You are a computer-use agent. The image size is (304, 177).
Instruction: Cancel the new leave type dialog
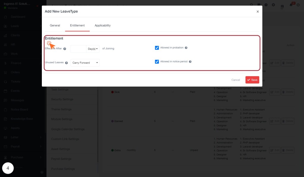pyautogui.click(x=235, y=80)
